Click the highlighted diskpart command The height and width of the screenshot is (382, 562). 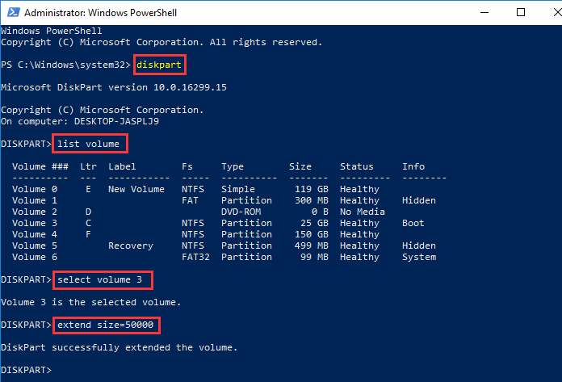159,65
